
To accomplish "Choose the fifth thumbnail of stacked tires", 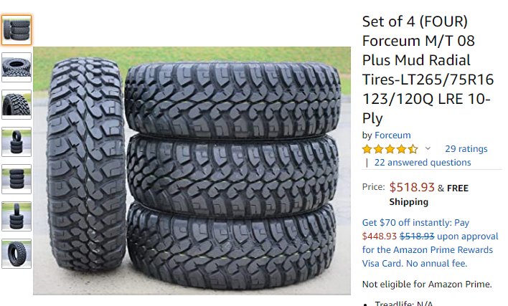I will point(17,179).
